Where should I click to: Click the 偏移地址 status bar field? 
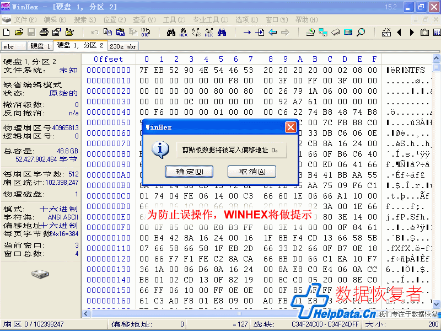[147, 324]
